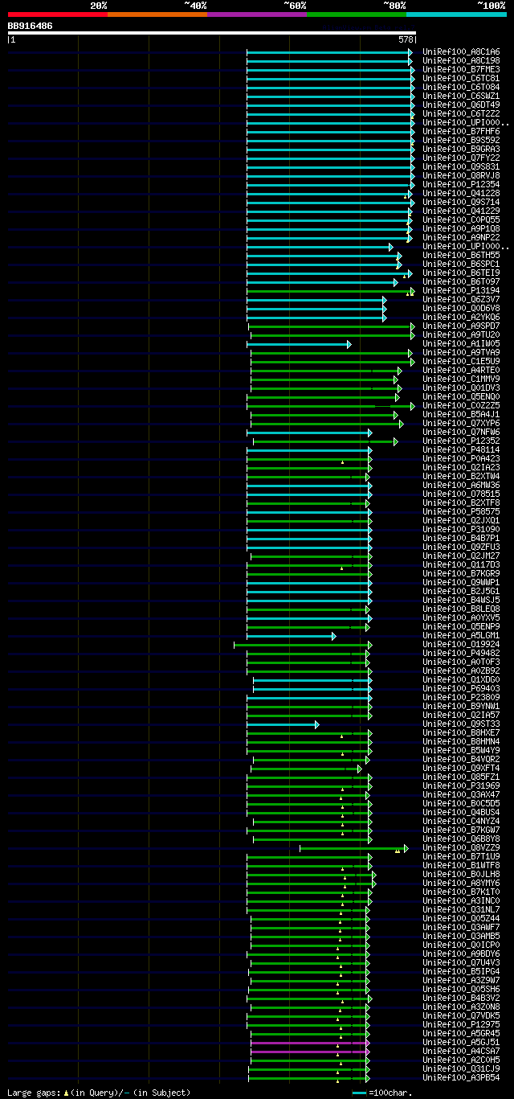Select the label UniRef100_B5A4J1
Viewport: 514px width, 1099px height.
tap(461, 414)
